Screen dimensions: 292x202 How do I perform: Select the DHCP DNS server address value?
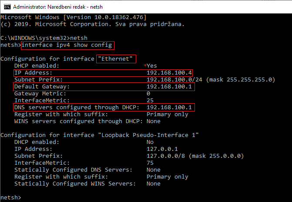(170, 108)
